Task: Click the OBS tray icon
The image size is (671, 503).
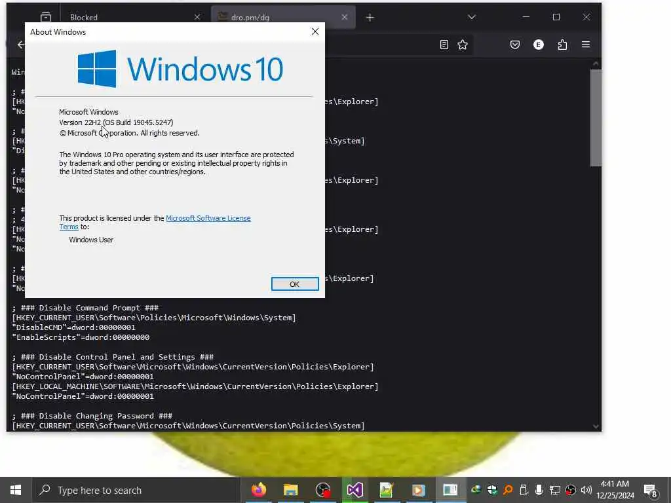Action: point(571,490)
